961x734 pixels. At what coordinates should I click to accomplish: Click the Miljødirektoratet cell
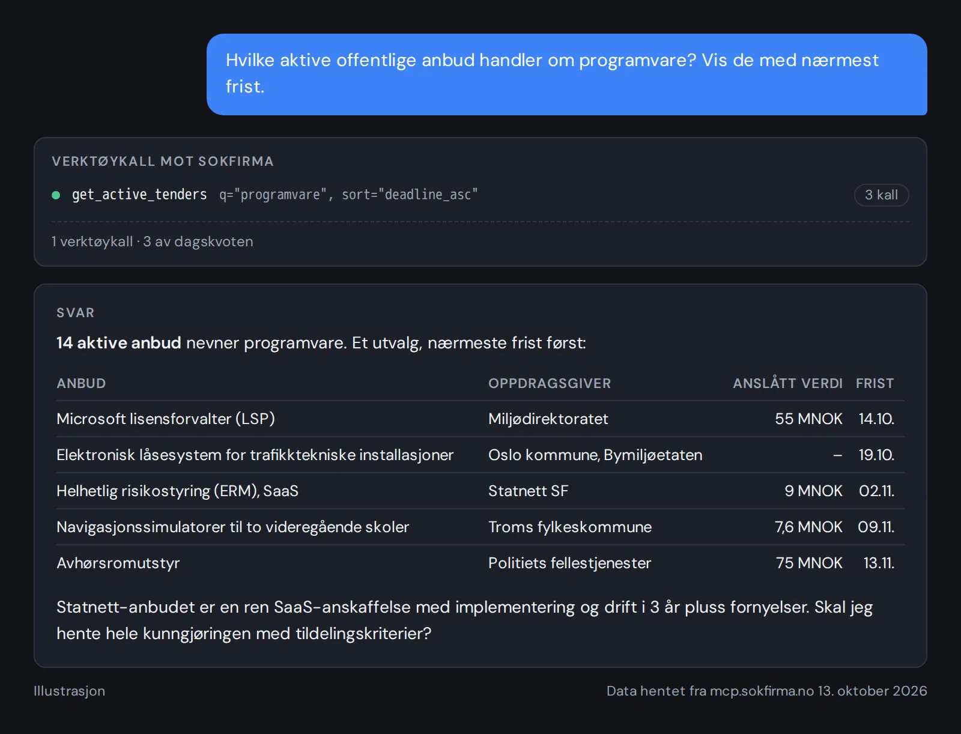pos(548,419)
